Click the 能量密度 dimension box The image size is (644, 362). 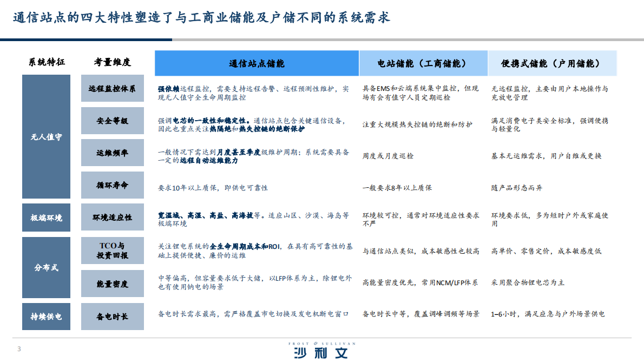point(112,284)
